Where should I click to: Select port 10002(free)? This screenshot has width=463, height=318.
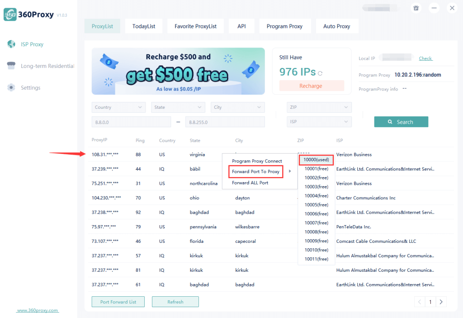tap(317, 178)
